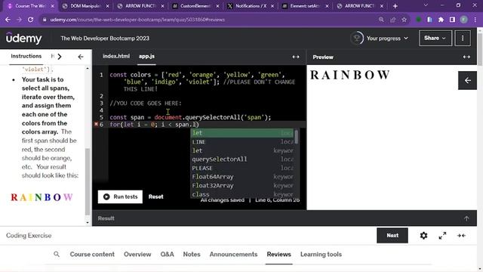Viewport: 483px width, 272px height.
Task: Click the Run tests button
Action: tap(120, 196)
